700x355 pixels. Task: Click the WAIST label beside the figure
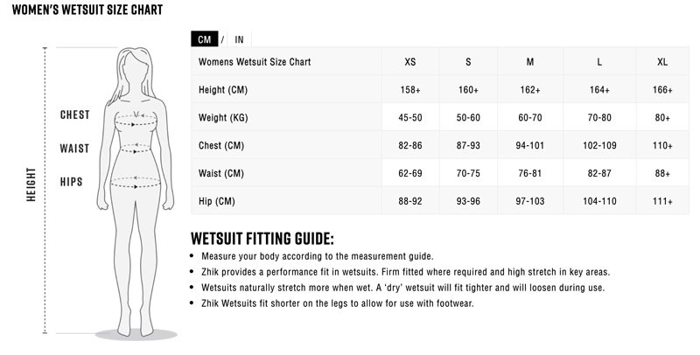click(x=75, y=149)
